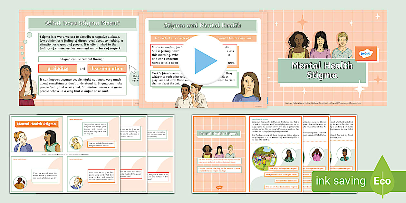Select 'What problems could this stigma cause?'
This screenshot has height=203, width=406.
[283, 174]
